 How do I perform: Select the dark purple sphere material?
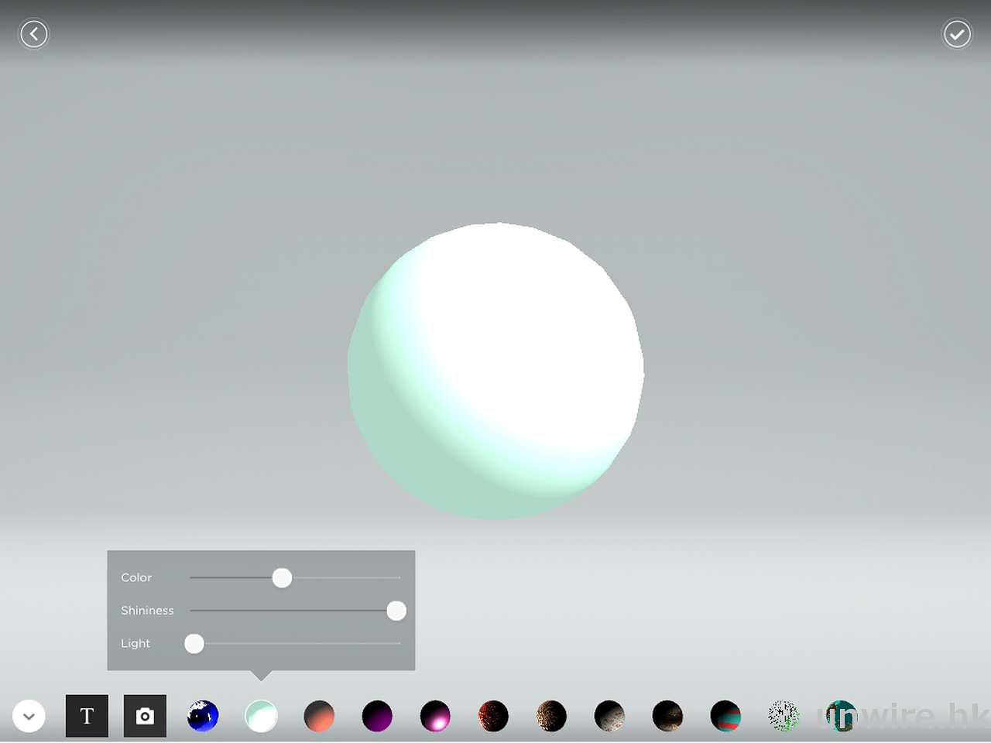click(377, 717)
